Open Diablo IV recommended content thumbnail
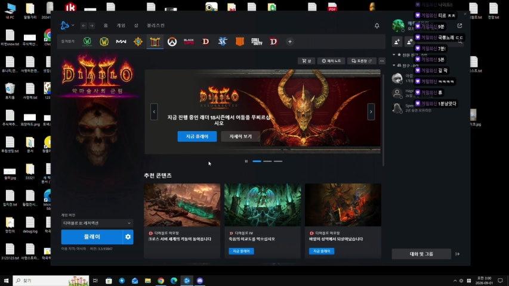509x286 pixels. (263, 205)
